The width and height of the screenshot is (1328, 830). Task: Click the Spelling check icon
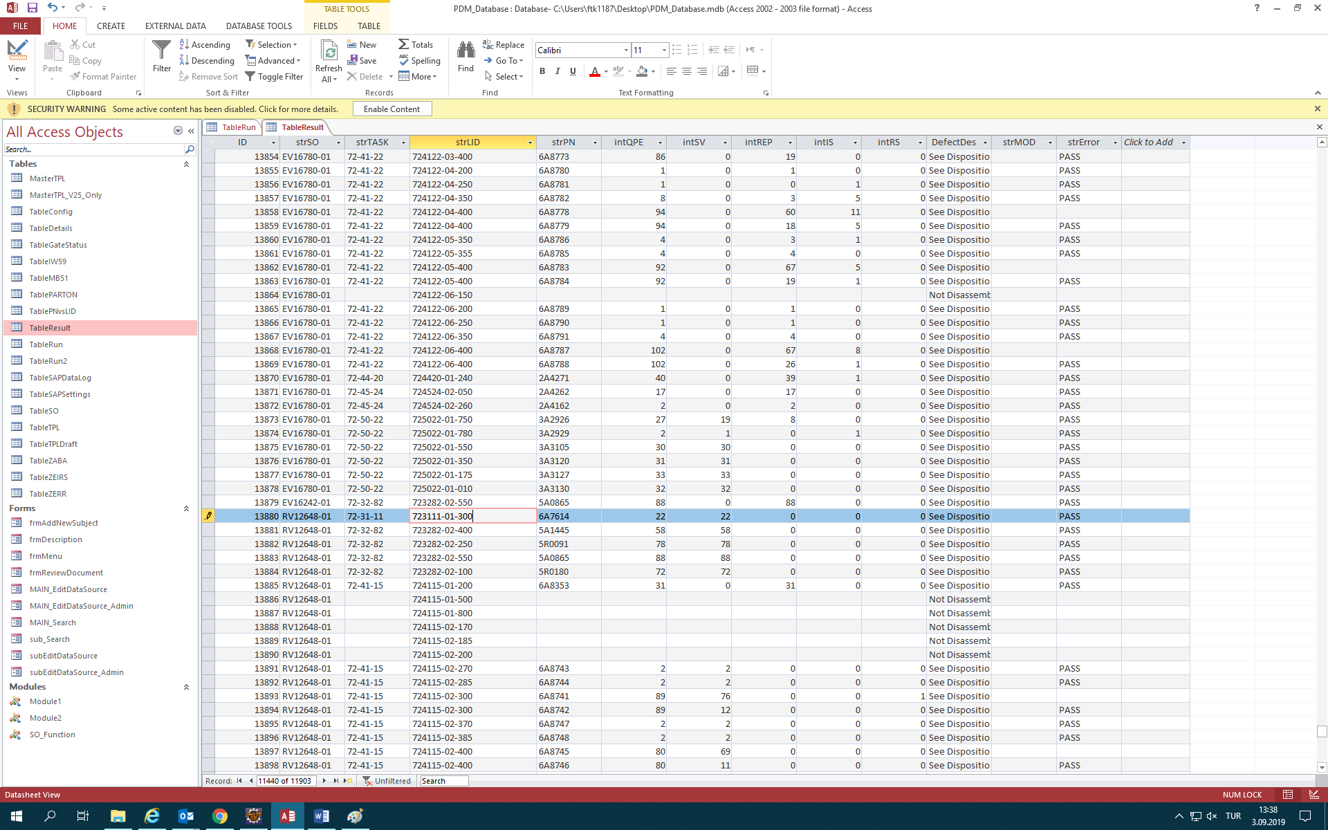coord(404,61)
